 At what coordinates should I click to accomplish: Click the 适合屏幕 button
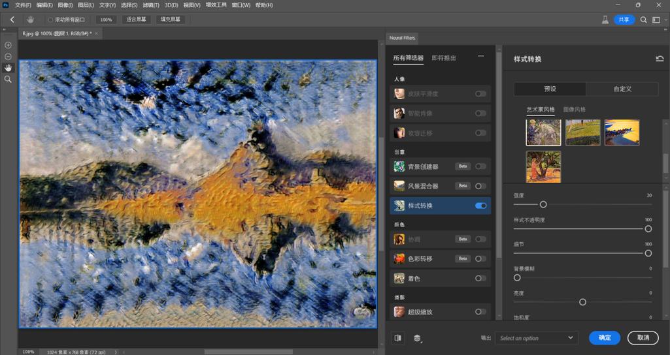tap(137, 20)
